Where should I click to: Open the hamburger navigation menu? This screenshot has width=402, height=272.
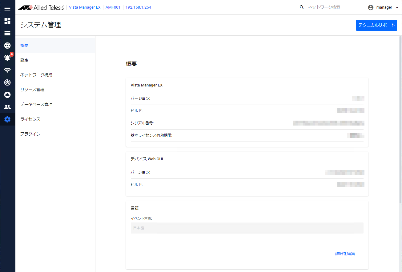(x=7, y=8)
